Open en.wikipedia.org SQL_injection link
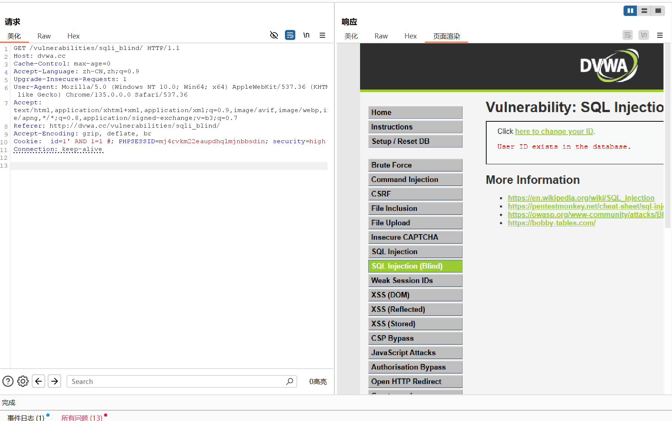Viewport: 672px width, 421px height. (x=581, y=198)
